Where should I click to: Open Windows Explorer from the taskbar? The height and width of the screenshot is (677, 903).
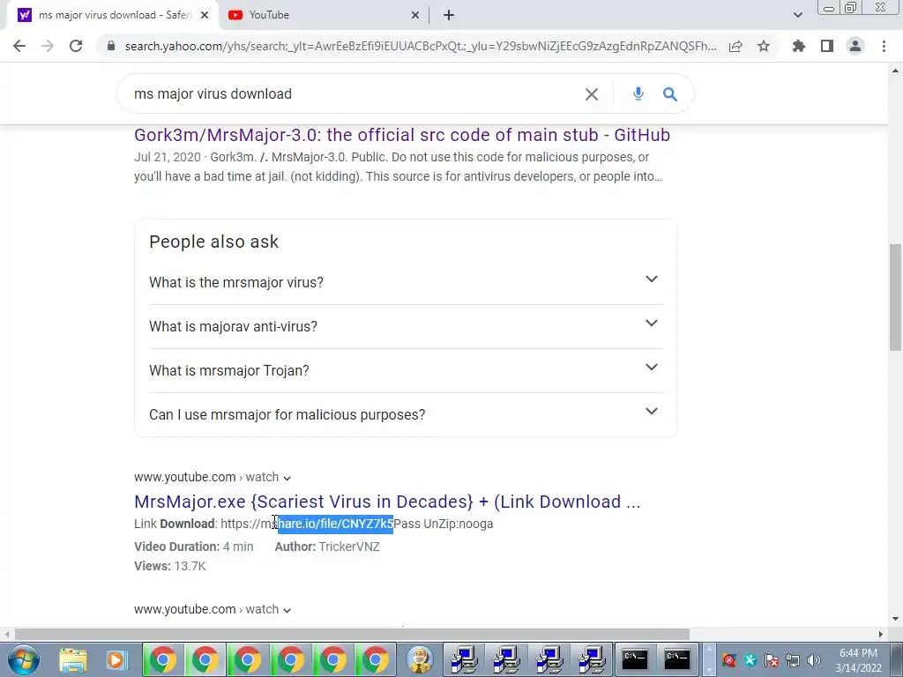73,659
